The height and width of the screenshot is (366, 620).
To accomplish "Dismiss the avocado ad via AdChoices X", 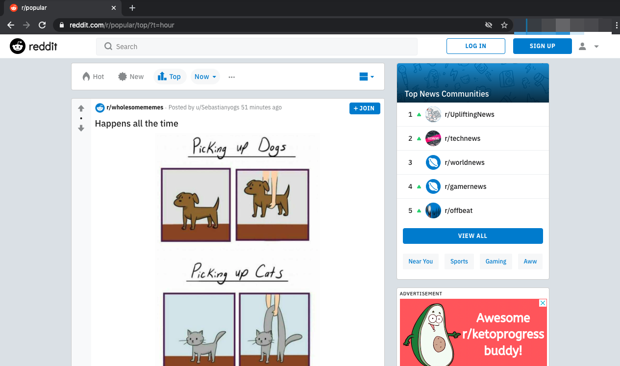I will (x=542, y=303).
